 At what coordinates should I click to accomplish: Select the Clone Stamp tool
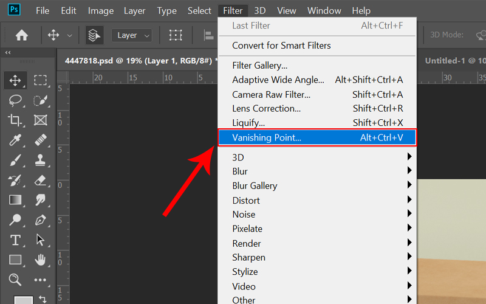[40, 161]
